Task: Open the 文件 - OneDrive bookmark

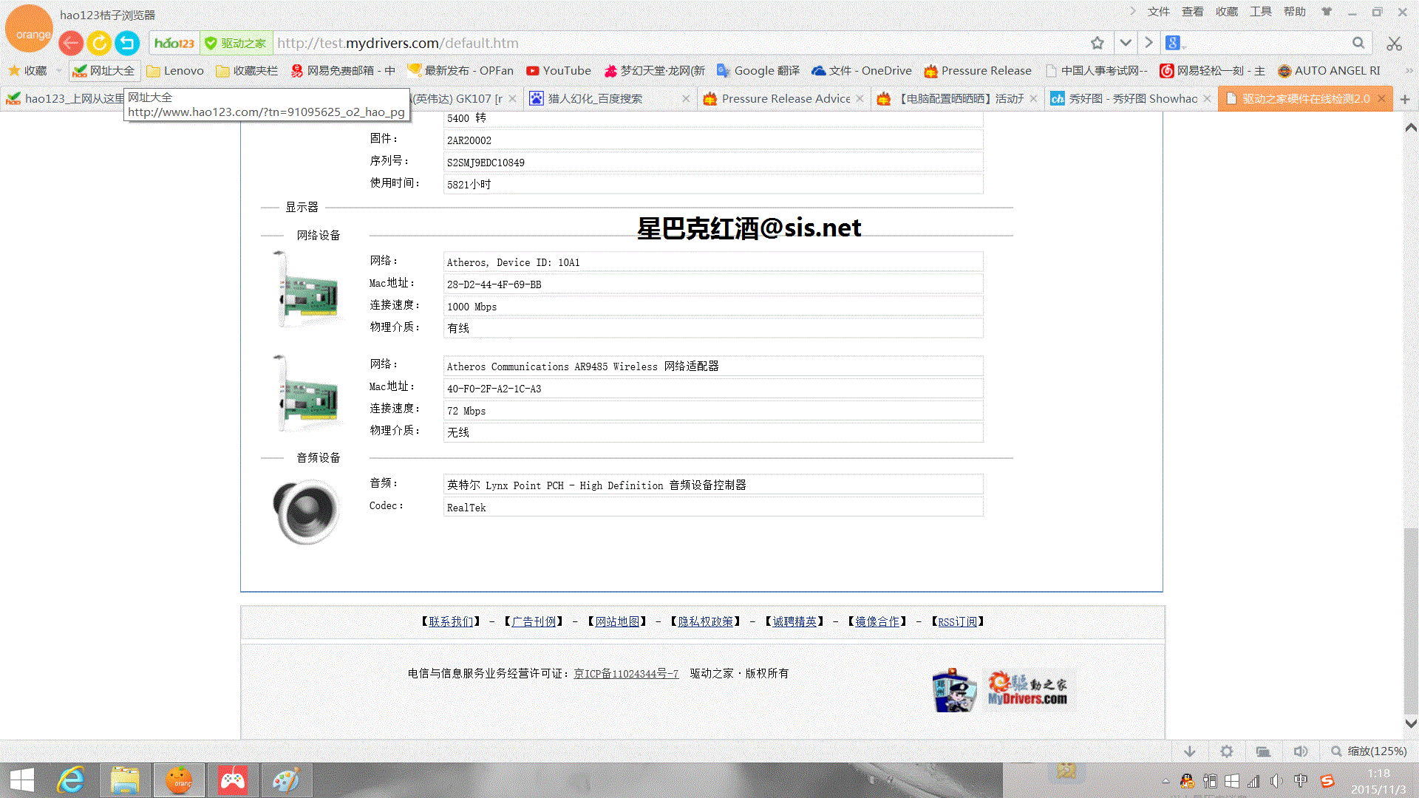Action: [862, 71]
